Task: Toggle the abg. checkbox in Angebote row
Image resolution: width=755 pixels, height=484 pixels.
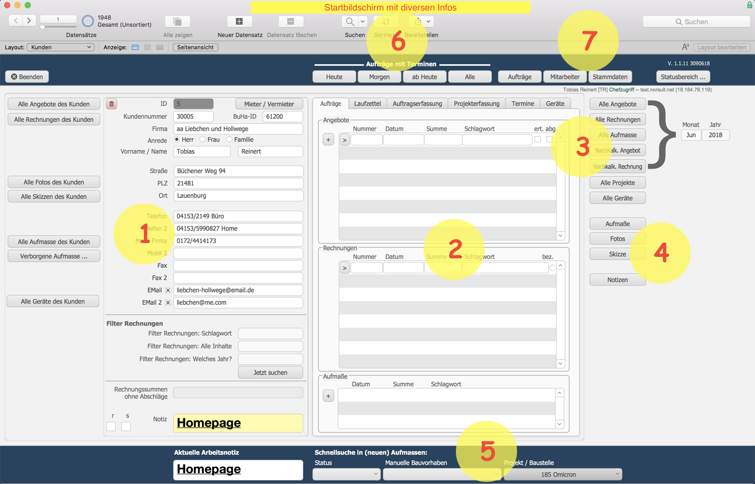Action: click(549, 139)
